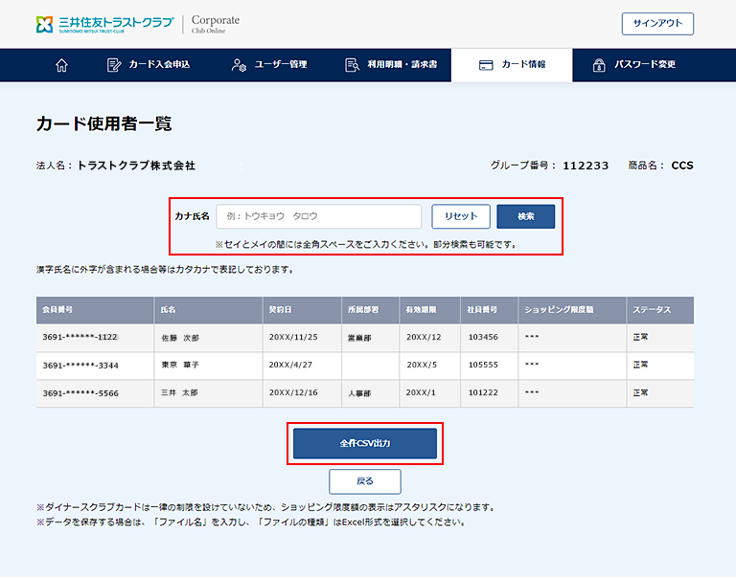Click the カード使用者一覧 page heading
The image size is (736, 578).
pos(103,123)
